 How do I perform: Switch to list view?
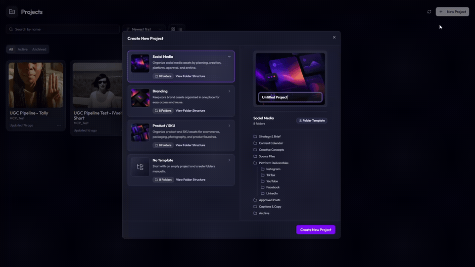click(x=181, y=29)
